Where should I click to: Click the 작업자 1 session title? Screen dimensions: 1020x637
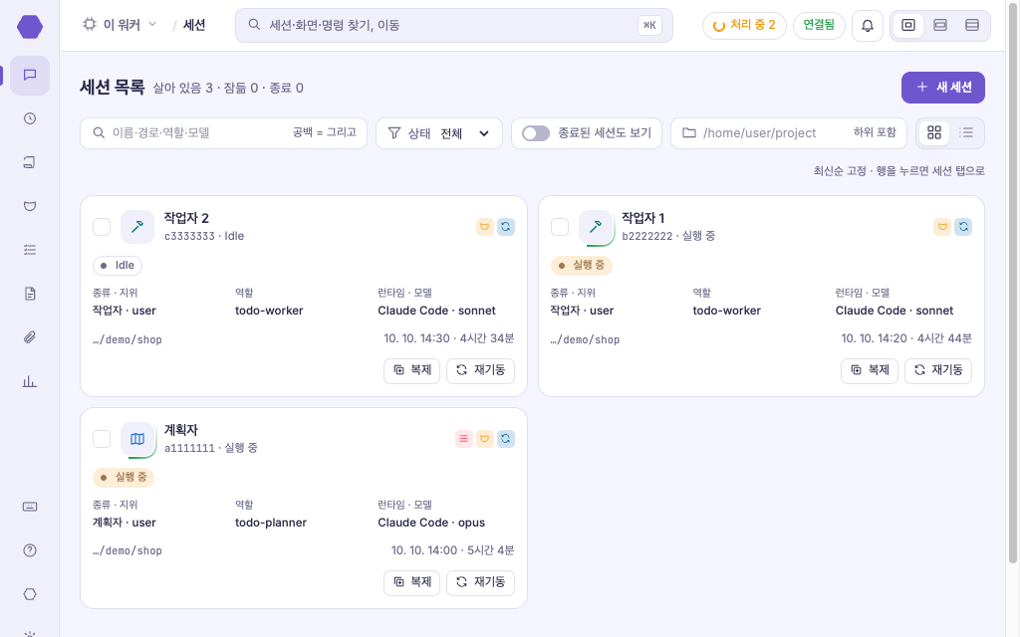point(642,218)
